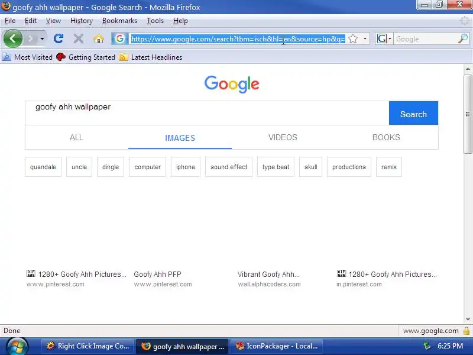The height and width of the screenshot is (355, 473).
Task: Click the security padlock icon in status bar
Action: tap(466, 331)
